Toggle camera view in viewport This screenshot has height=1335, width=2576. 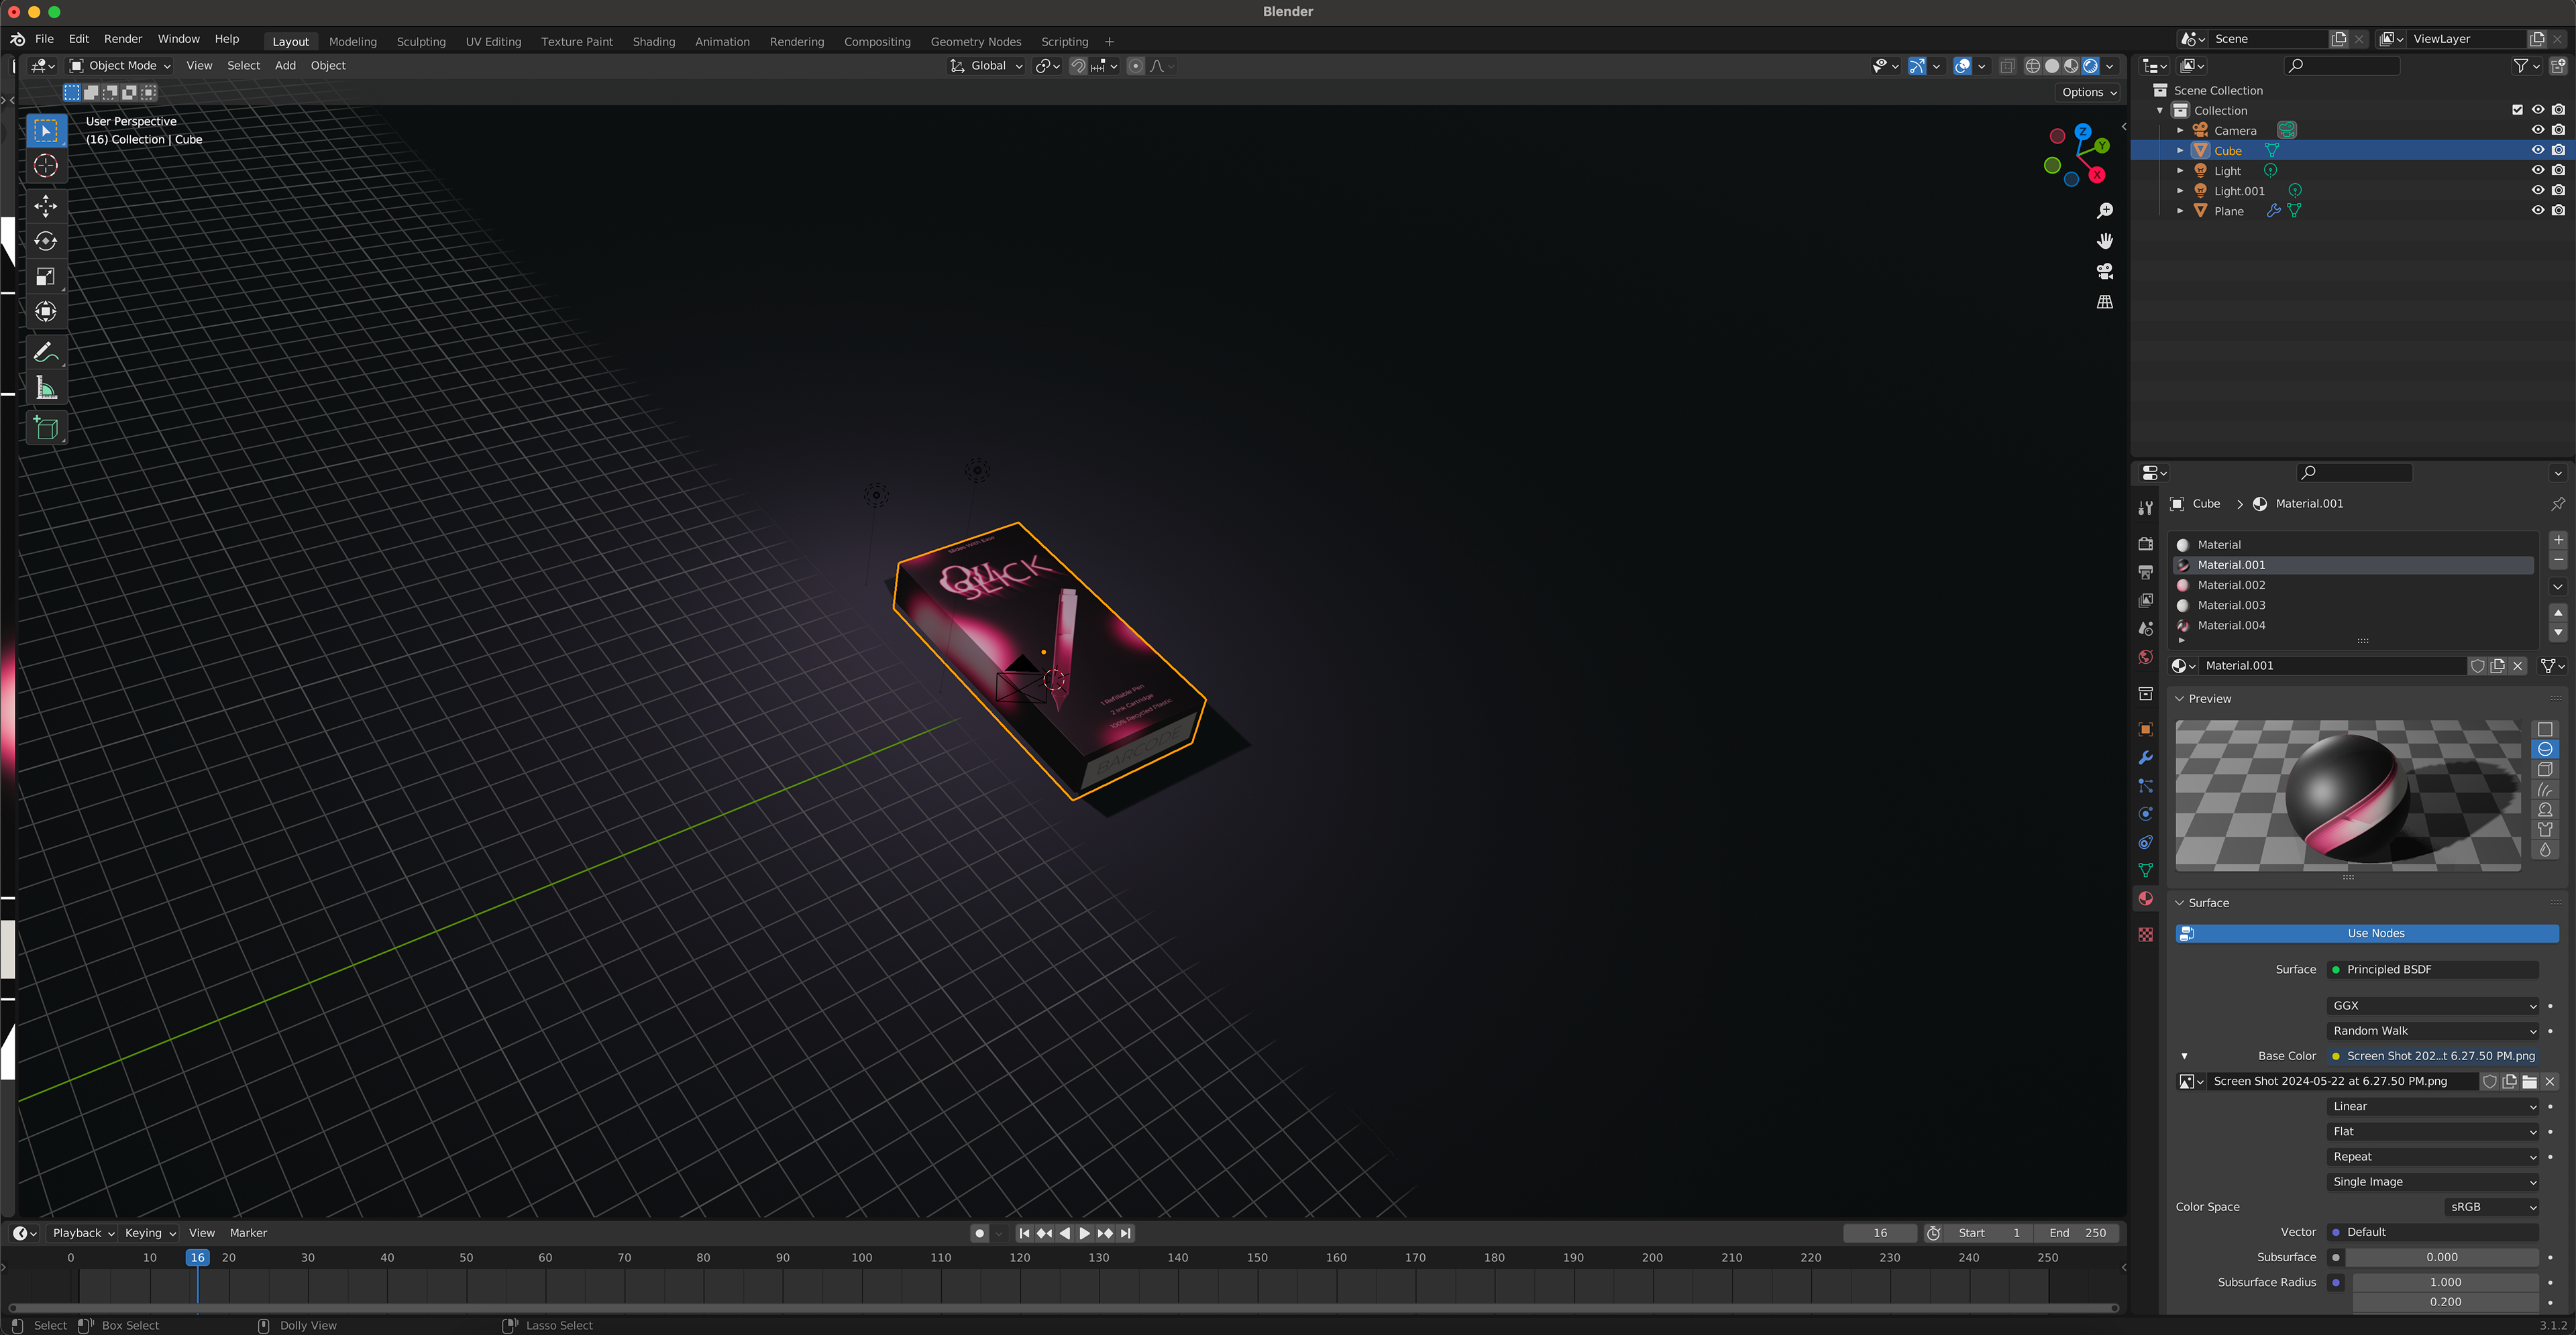point(2104,272)
